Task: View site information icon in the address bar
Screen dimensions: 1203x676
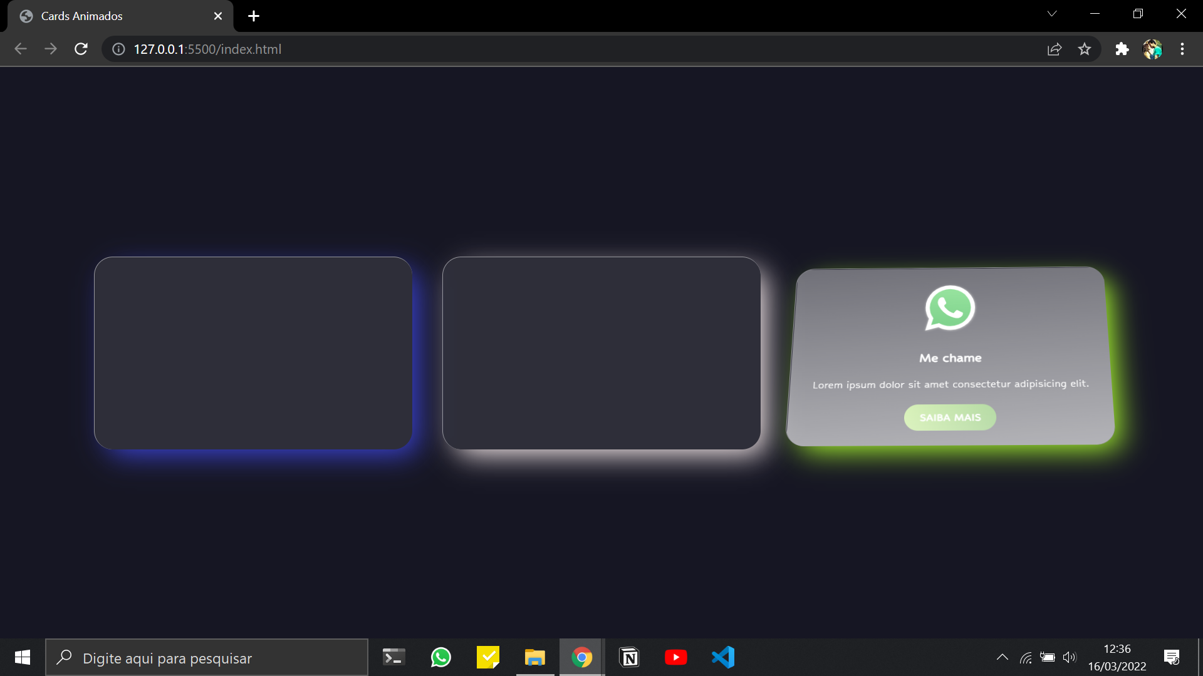Action: coord(118,49)
